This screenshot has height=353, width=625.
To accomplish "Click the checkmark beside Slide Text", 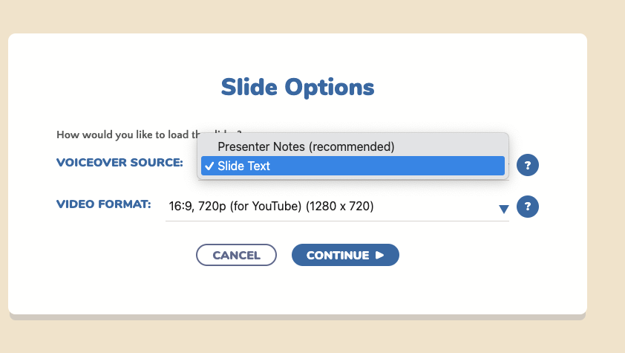I will pos(209,166).
